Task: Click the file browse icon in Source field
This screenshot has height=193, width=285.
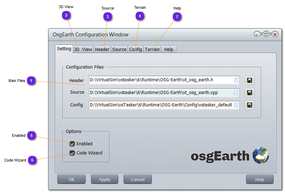Action: 236,93
